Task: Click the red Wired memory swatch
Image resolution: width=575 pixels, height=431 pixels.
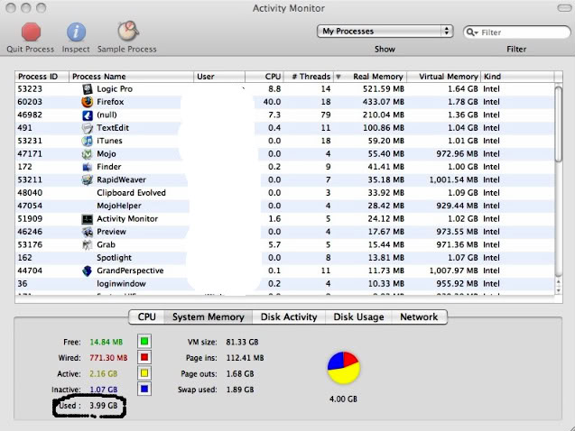Action: click(x=144, y=357)
